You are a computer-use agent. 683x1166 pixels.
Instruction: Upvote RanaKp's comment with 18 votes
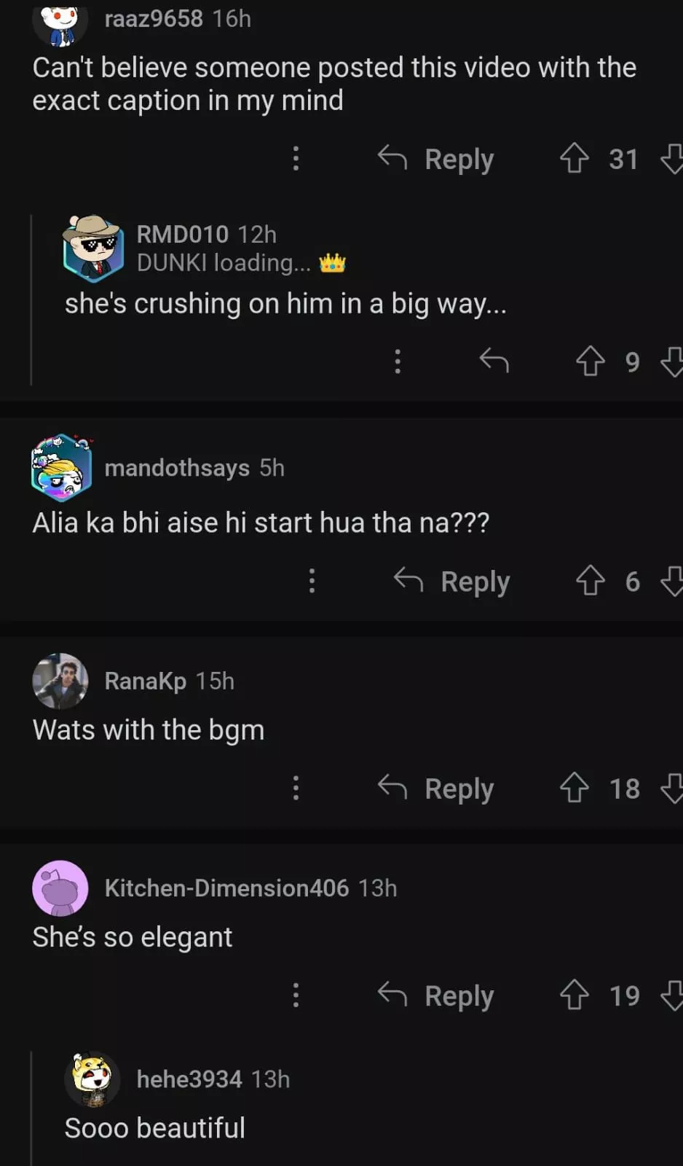coord(574,788)
